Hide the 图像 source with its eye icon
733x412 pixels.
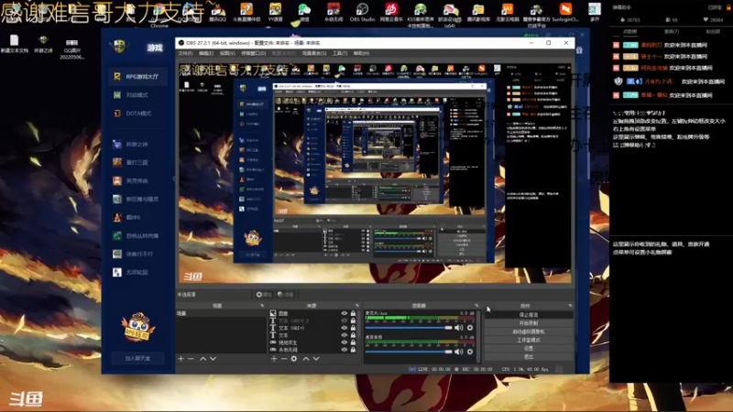click(x=345, y=313)
